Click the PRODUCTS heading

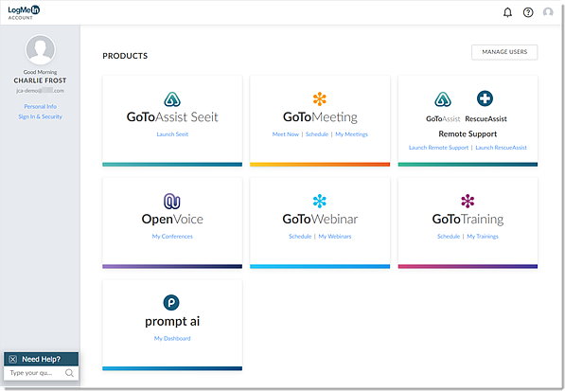coord(125,56)
